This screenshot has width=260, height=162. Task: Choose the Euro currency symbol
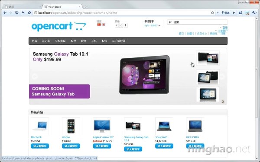coord(117,25)
